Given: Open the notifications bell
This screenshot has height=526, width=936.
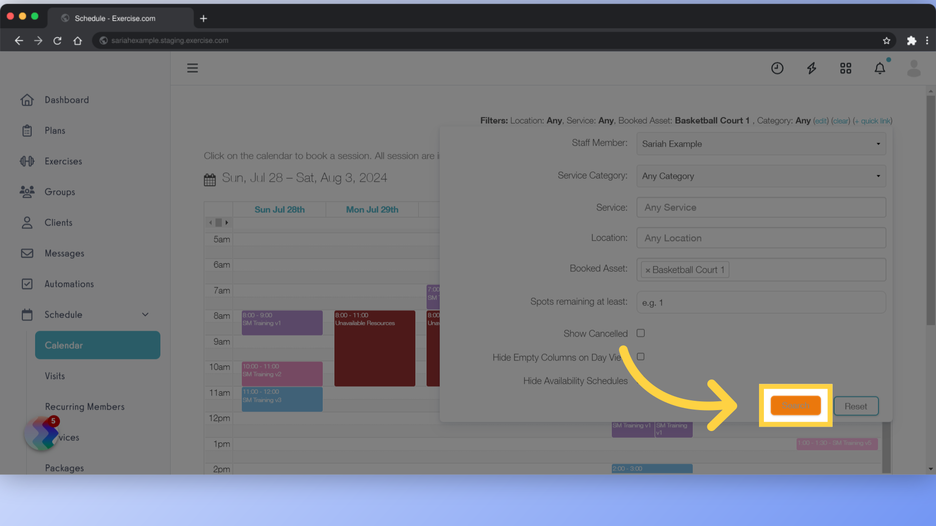Looking at the screenshot, I should [880, 68].
